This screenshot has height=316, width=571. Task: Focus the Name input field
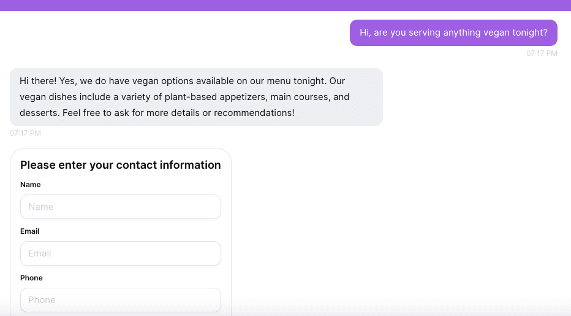pyautogui.click(x=121, y=207)
